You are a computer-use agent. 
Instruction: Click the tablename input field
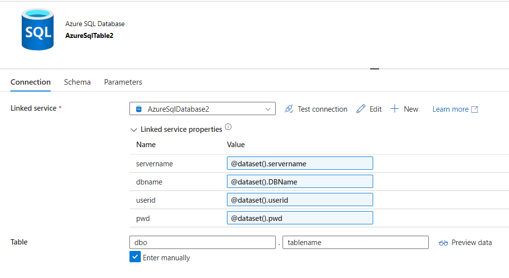[355, 243]
